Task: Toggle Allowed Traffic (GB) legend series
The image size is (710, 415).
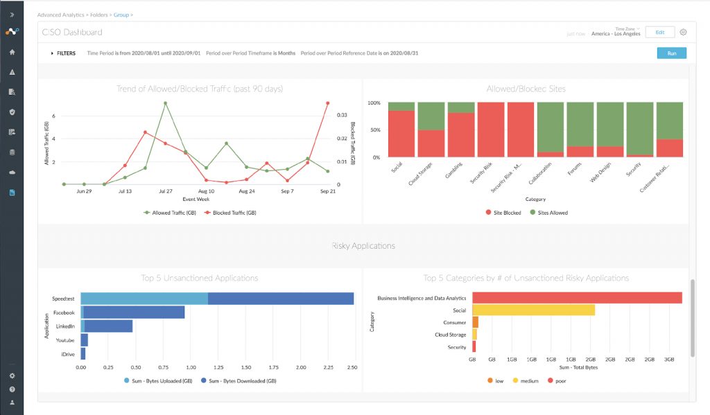Action: coord(170,213)
